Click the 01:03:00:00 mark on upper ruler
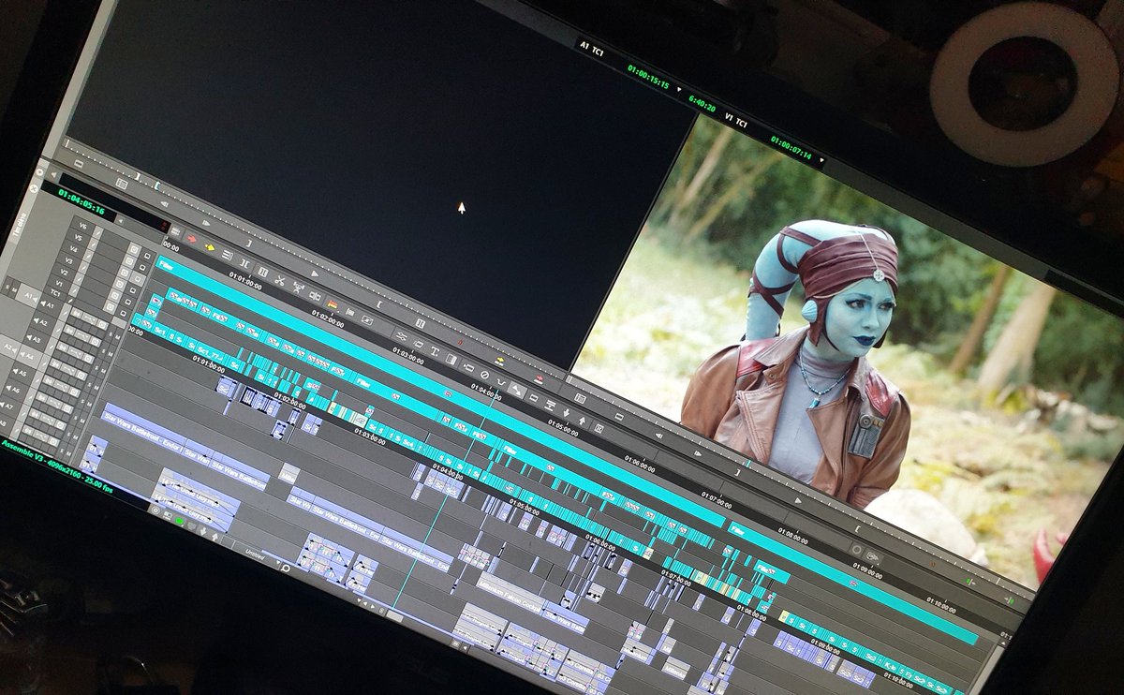This screenshot has width=1124, height=695. pos(408,356)
